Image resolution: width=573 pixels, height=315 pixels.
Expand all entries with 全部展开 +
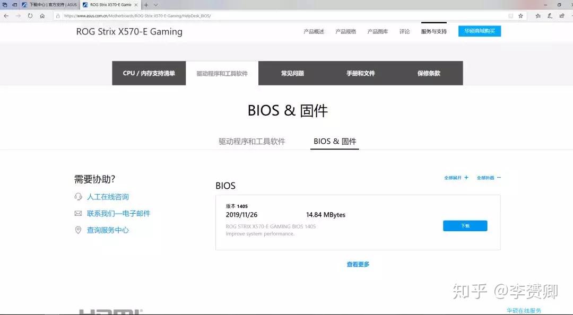tap(456, 178)
